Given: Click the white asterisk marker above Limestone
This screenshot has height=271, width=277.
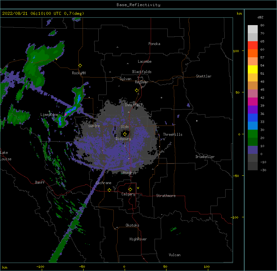Looking at the screenshot, I should tap(49, 111).
